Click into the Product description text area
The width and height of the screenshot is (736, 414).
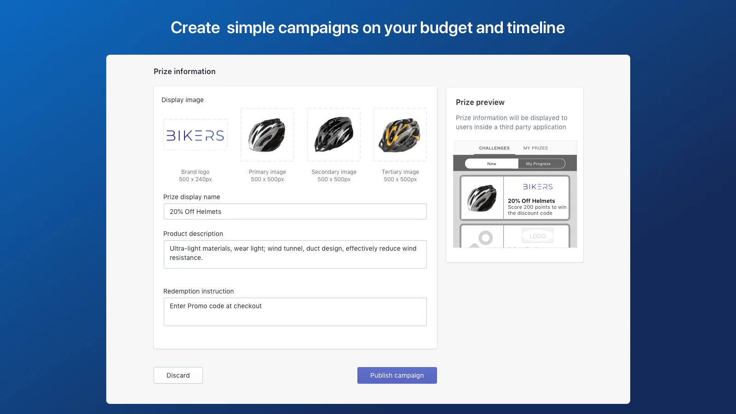pyautogui.click(x=295, y=254)
